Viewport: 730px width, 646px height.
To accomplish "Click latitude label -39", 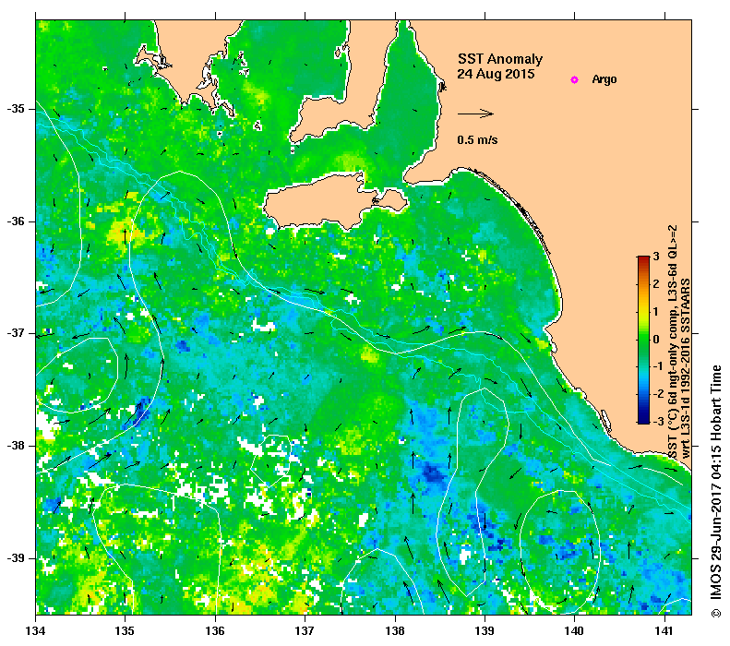I will [x=16, y=558].
